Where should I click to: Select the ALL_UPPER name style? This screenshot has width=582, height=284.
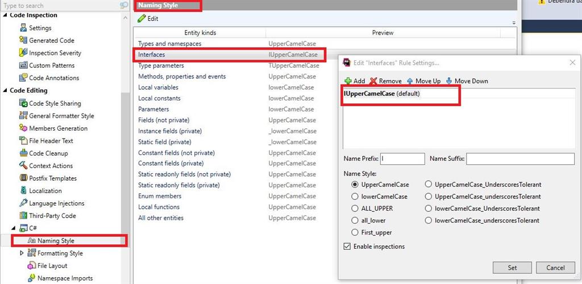click(x=355, y=208)
